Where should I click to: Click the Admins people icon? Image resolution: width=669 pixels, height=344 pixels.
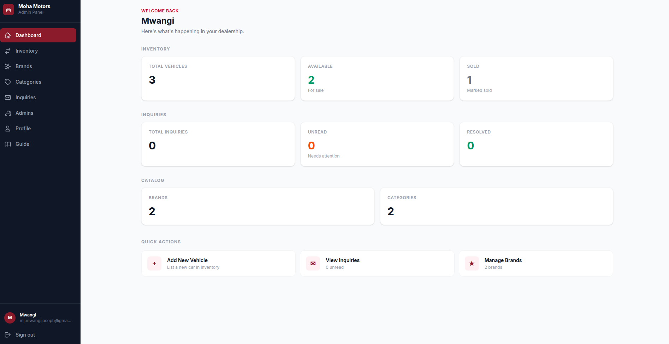[x=8, y=113]
